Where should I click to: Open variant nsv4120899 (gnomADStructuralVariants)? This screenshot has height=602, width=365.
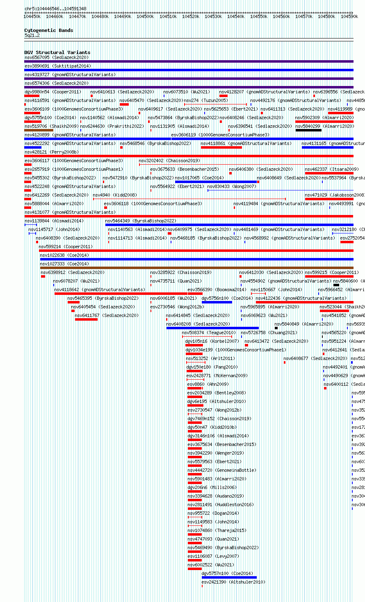[x=70, y=135]
